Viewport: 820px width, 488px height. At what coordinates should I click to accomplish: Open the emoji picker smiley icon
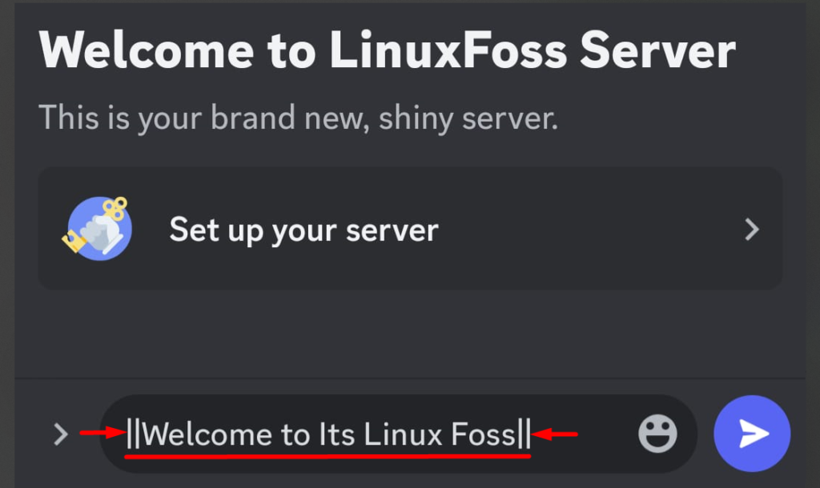coord(657,434)
